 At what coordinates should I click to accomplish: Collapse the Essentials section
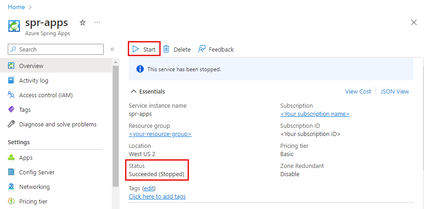(134, 91)
